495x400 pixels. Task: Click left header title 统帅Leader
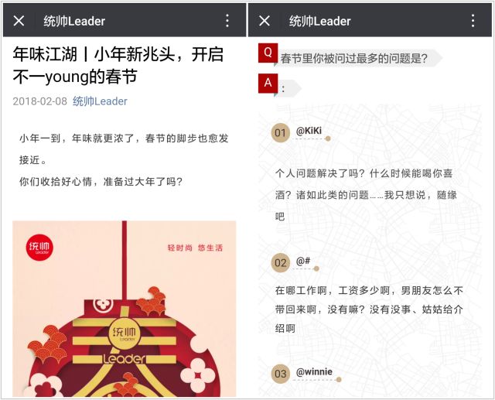[74, 21]
